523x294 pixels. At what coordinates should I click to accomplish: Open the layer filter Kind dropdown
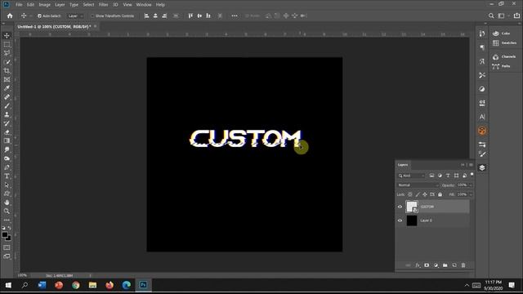[x=411, y=176]
